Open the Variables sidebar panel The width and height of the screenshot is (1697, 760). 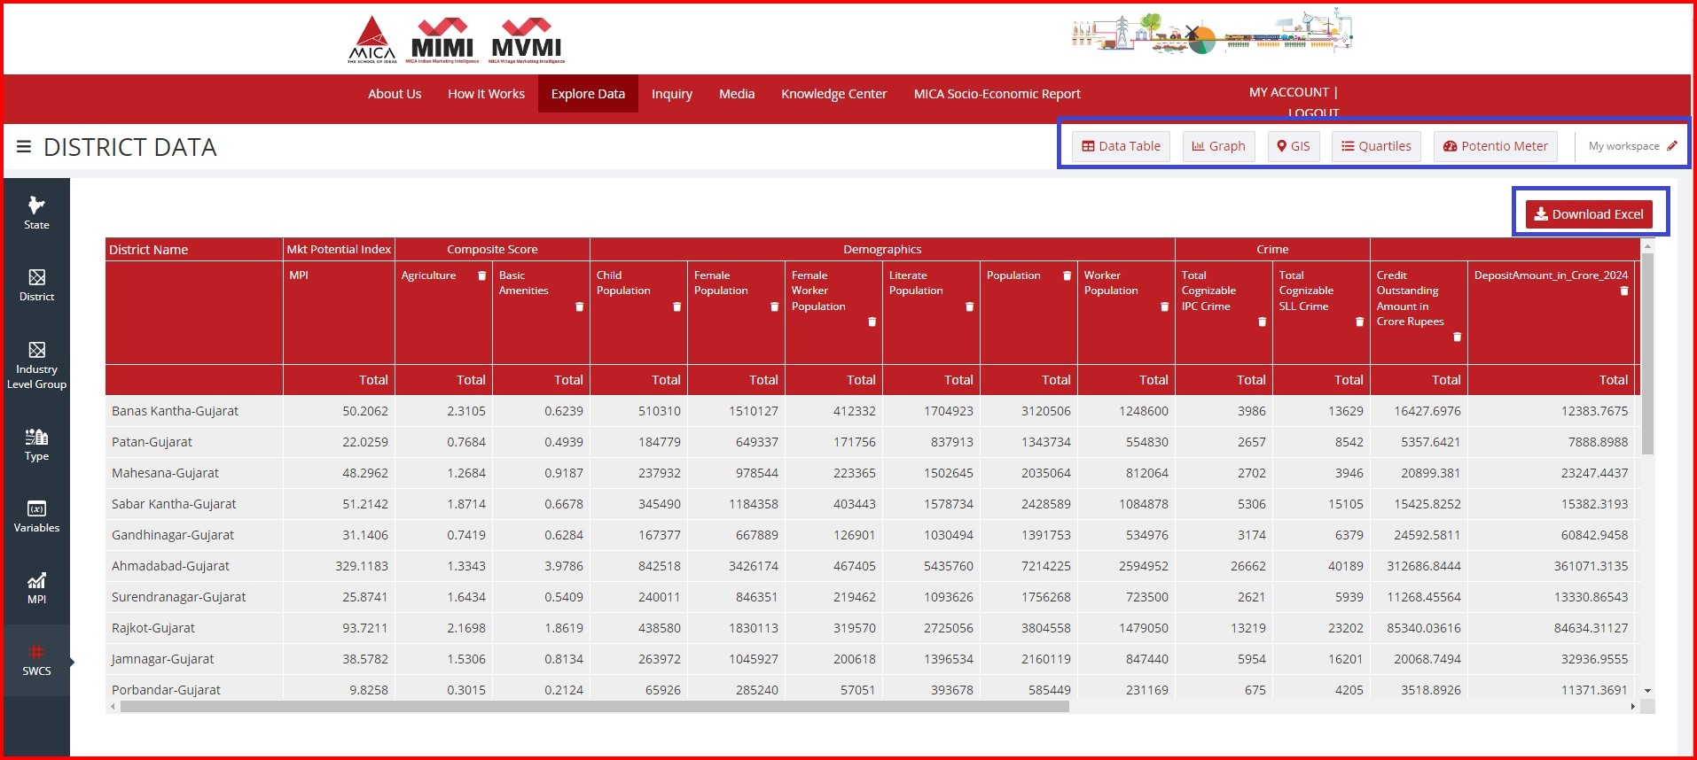point(36,516)
